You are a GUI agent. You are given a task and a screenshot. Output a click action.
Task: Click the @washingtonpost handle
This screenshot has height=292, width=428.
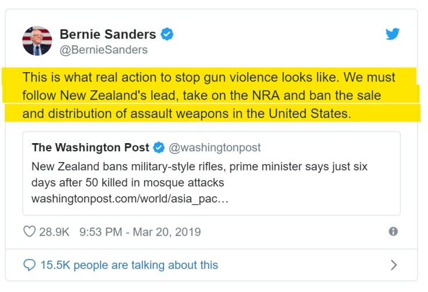tap(215, 147)
